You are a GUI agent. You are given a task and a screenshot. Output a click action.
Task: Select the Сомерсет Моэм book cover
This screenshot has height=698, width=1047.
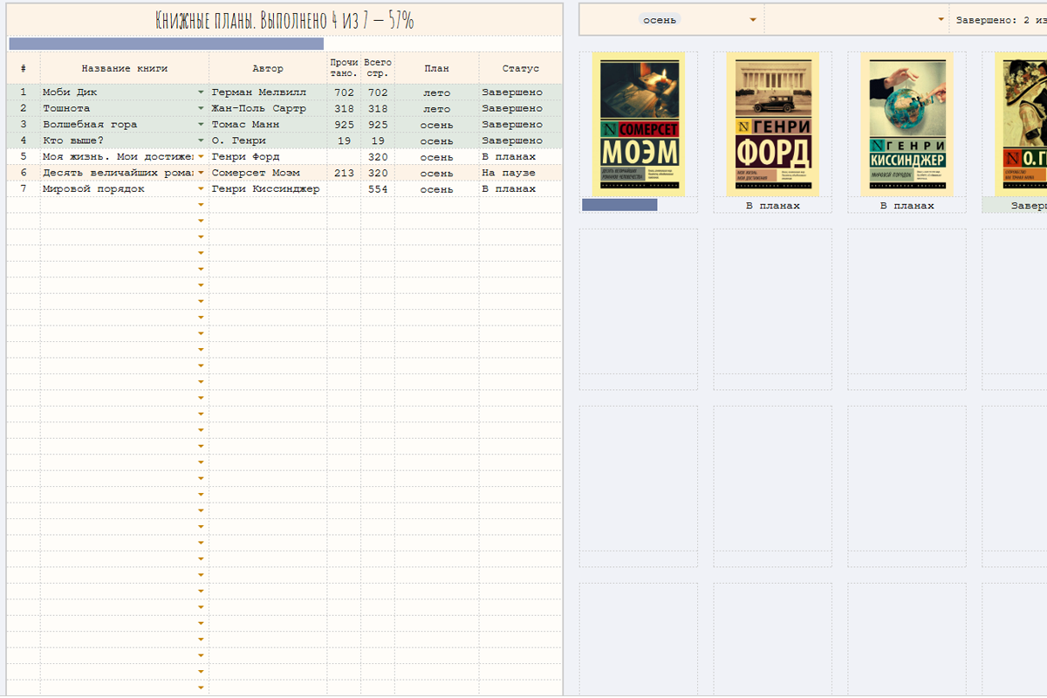coord(639,124)
